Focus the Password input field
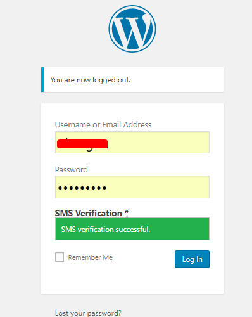Viewport: 252px width, 317px height. pos(132,187)
